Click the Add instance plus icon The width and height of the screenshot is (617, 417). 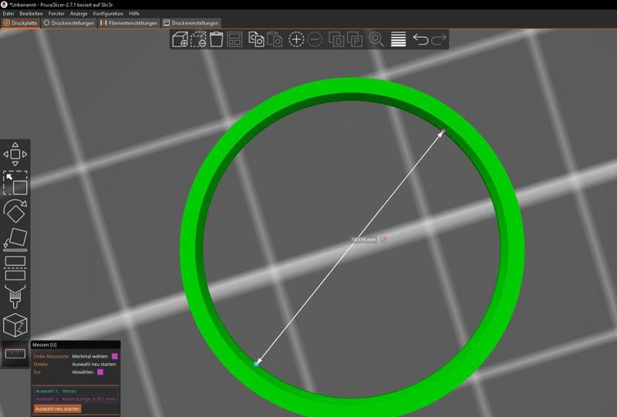point(296,39)
